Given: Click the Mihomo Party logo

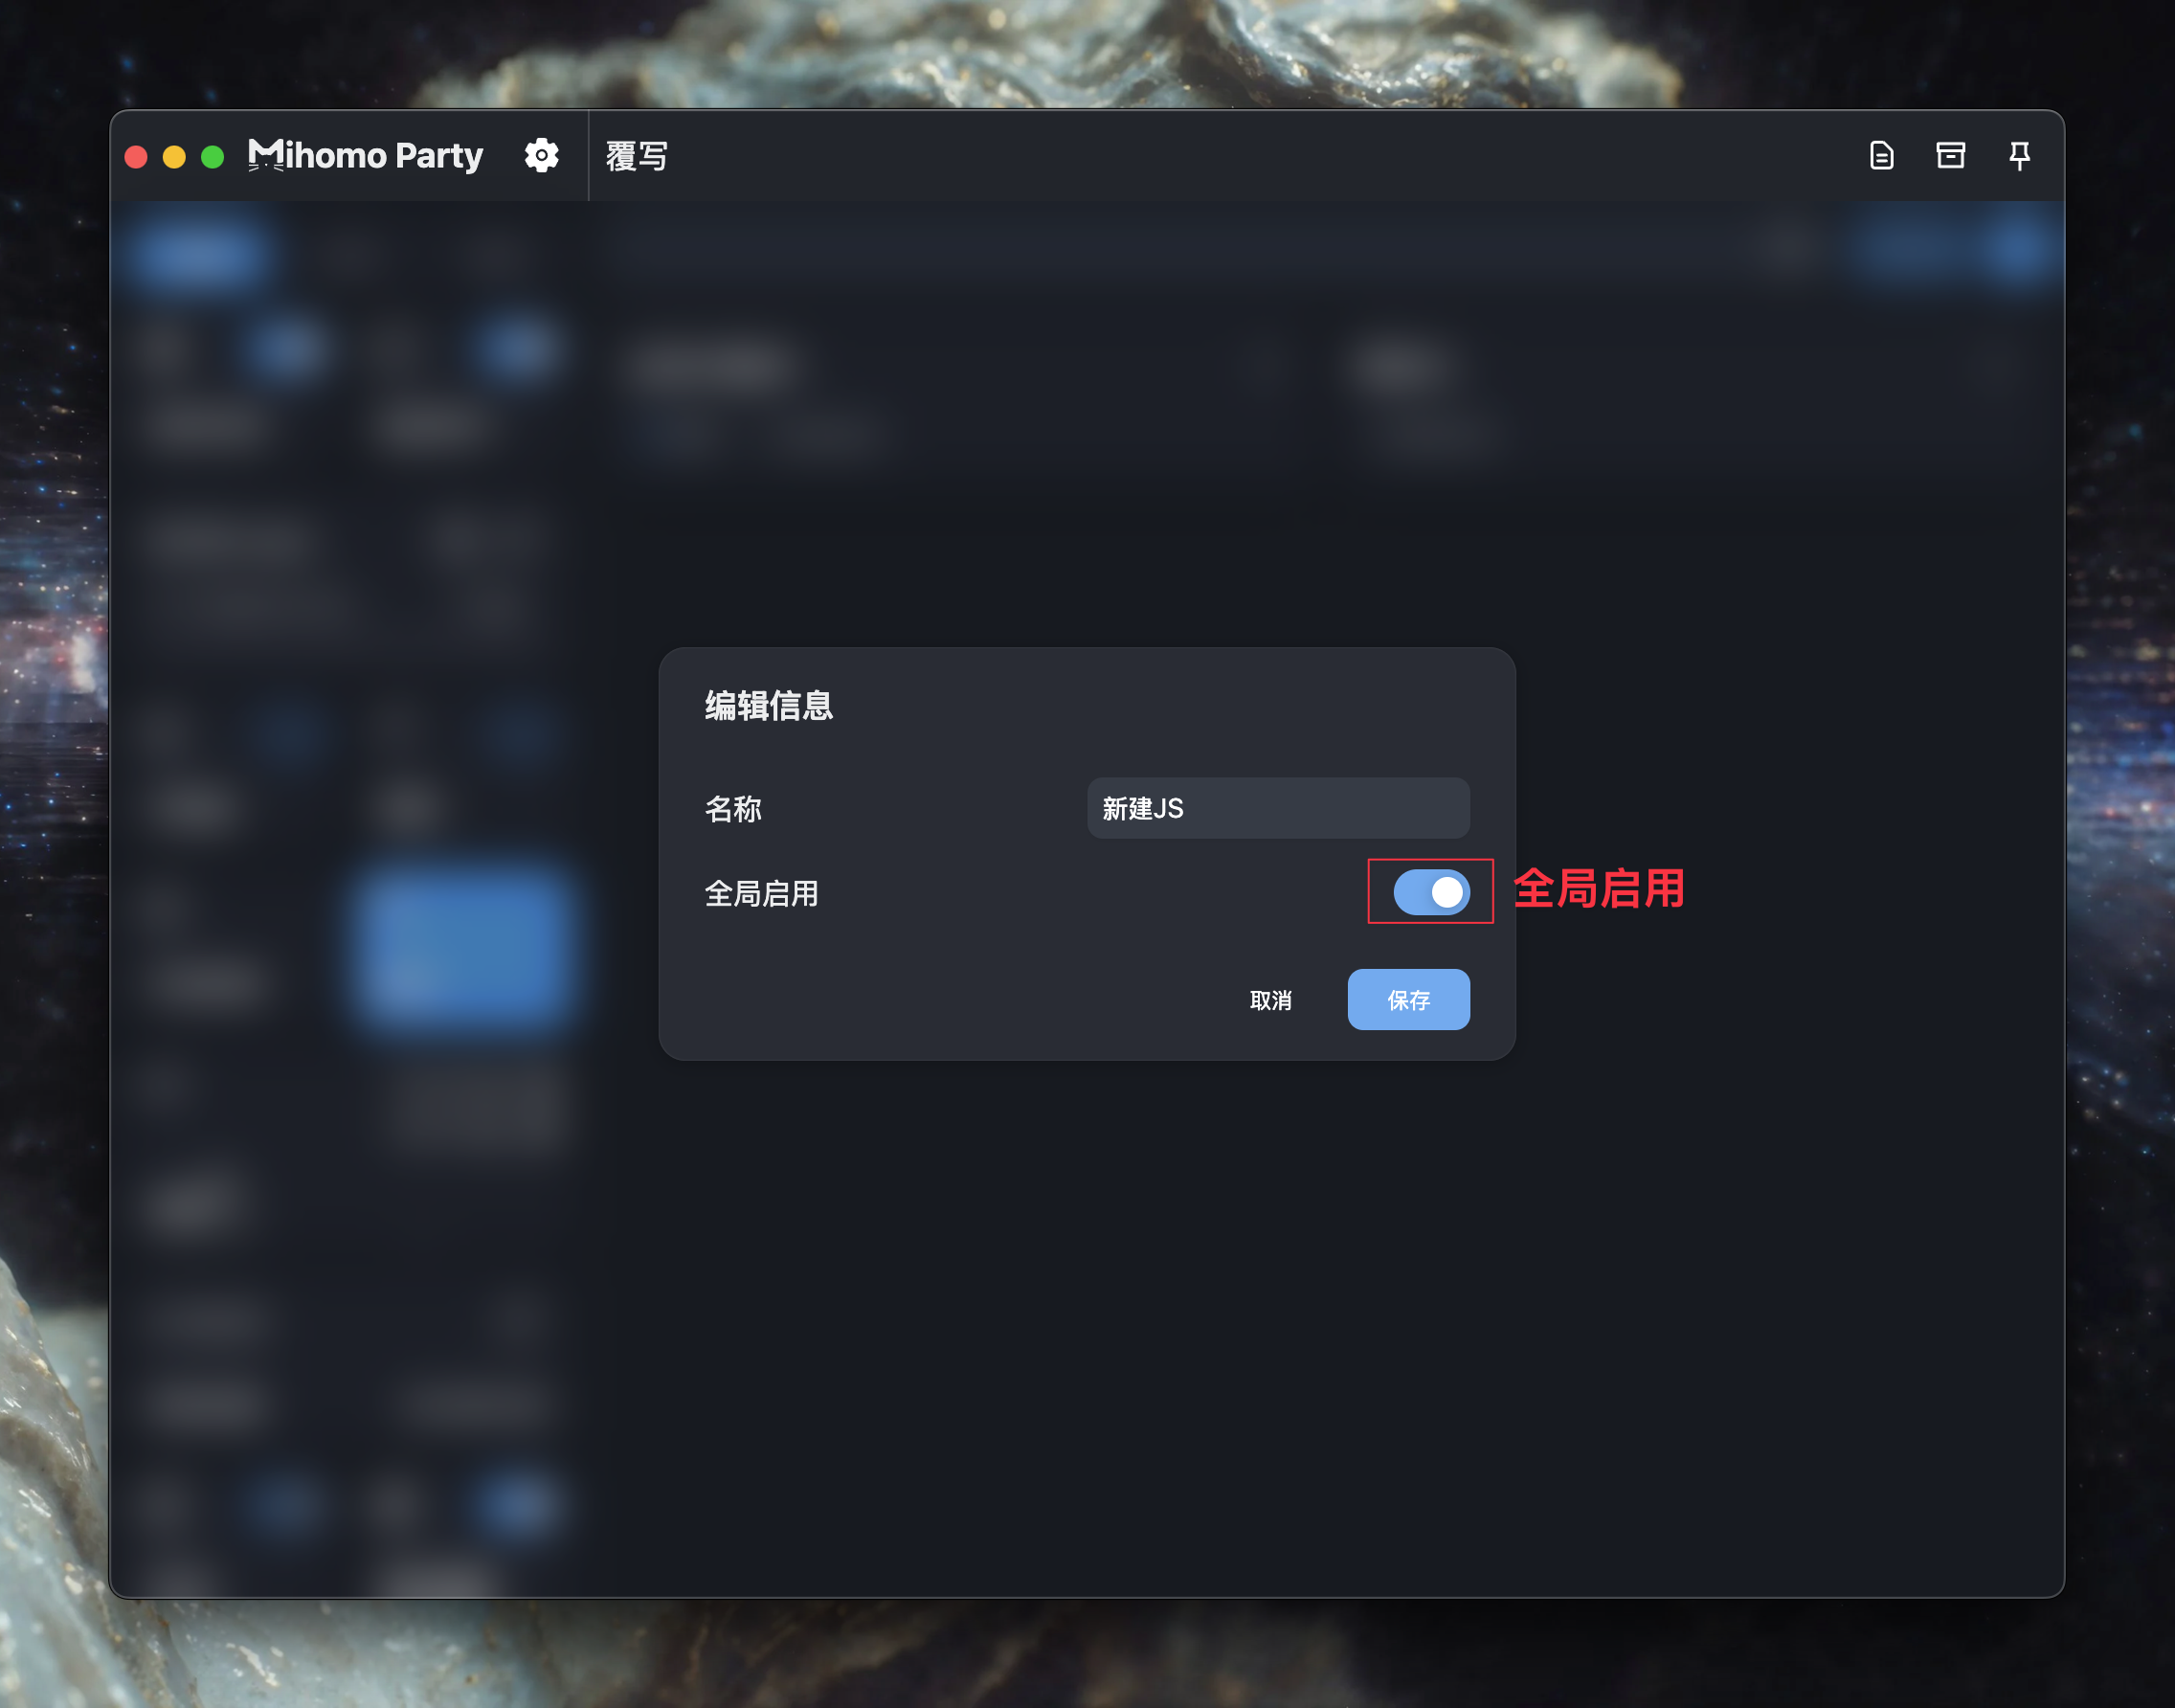Looking at the screenshot, I should [x=366, y=156].
